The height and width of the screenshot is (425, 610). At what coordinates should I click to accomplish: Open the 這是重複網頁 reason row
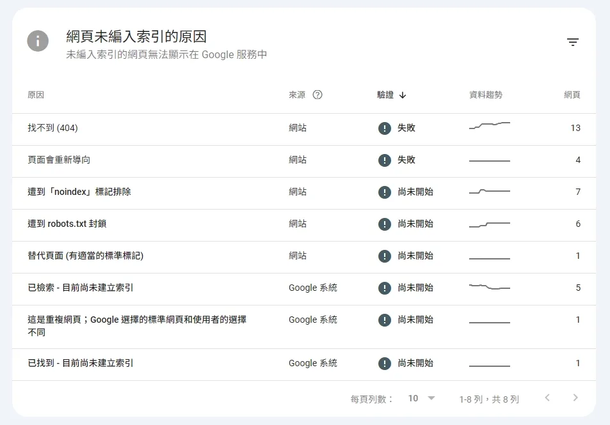304,327
